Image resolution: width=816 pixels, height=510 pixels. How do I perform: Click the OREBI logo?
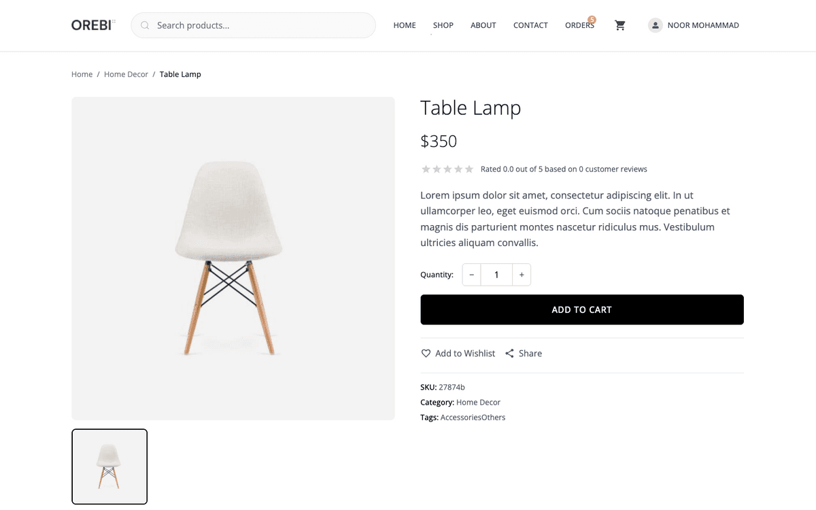92,25
